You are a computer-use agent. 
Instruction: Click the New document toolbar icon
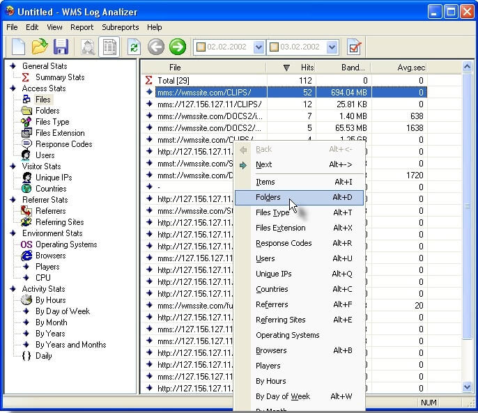(x=18, y=47)
